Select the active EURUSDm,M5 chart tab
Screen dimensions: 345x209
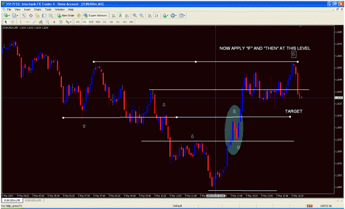(x=12, y=200)
